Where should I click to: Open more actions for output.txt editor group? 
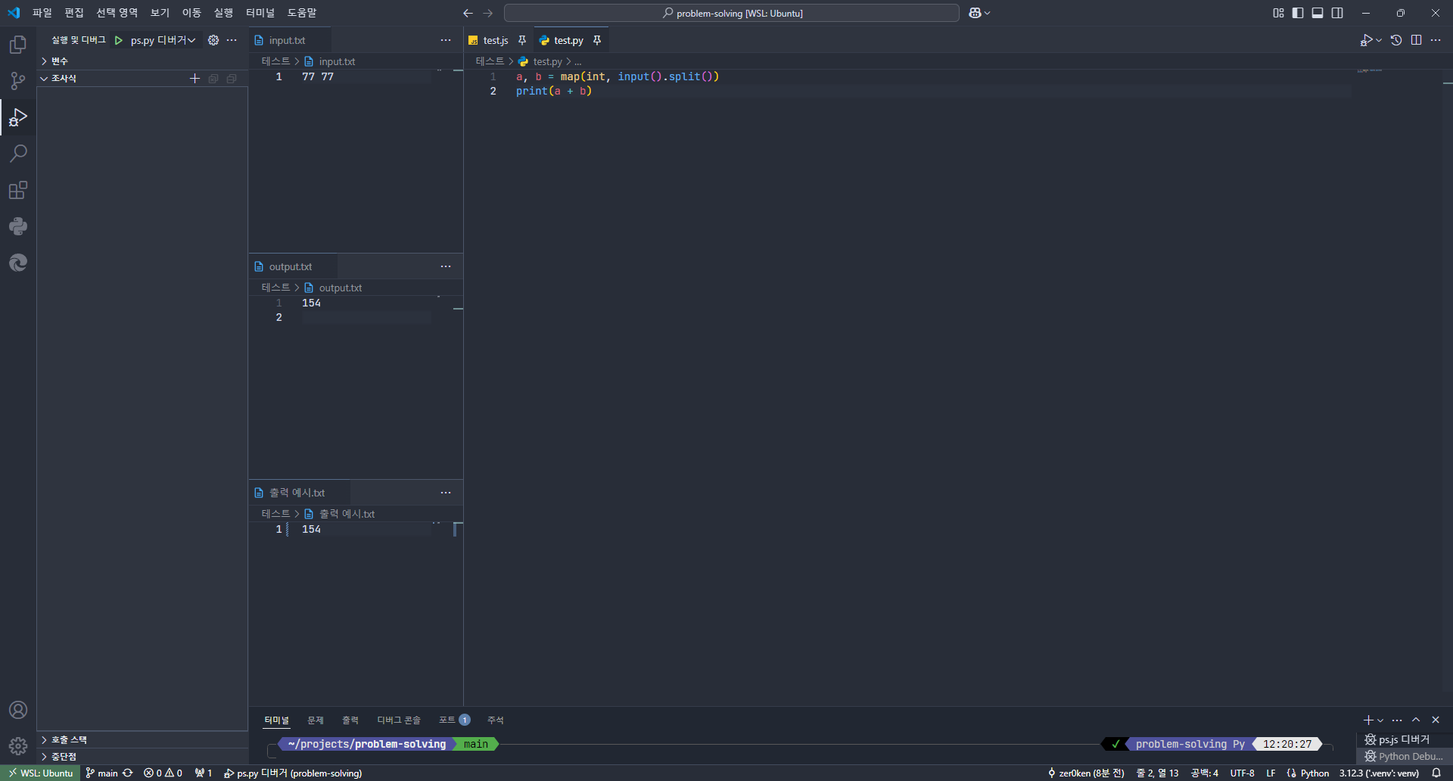446,266
